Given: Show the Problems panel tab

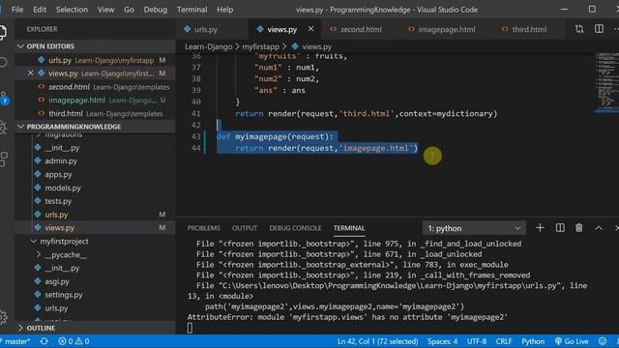Looking at the screenshot, I should point(204,228).
